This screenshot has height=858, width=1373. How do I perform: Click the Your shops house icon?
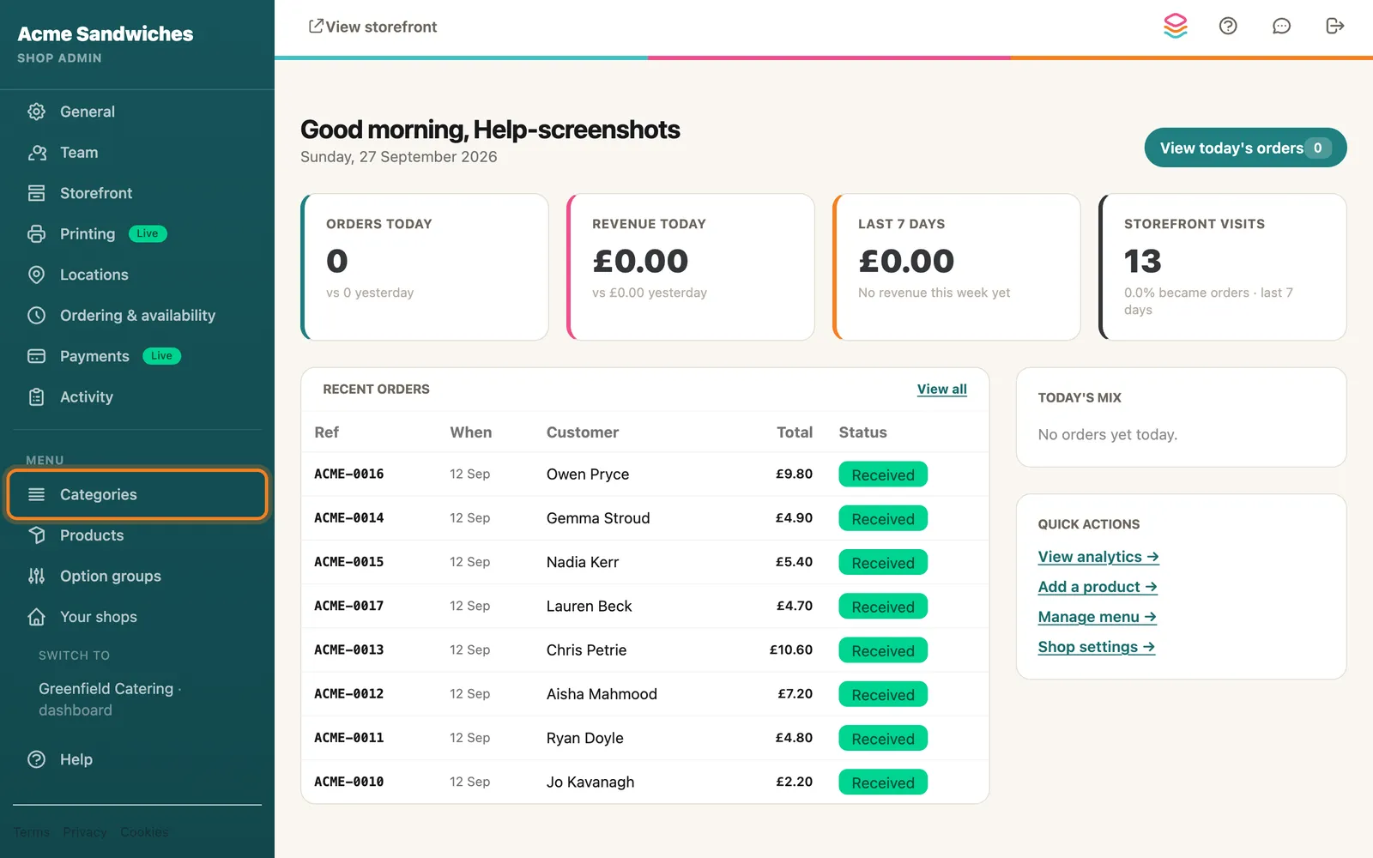36,617
